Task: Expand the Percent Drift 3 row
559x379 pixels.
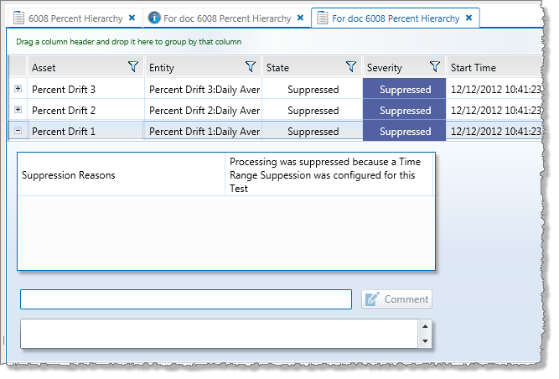Action: [18, 89]
